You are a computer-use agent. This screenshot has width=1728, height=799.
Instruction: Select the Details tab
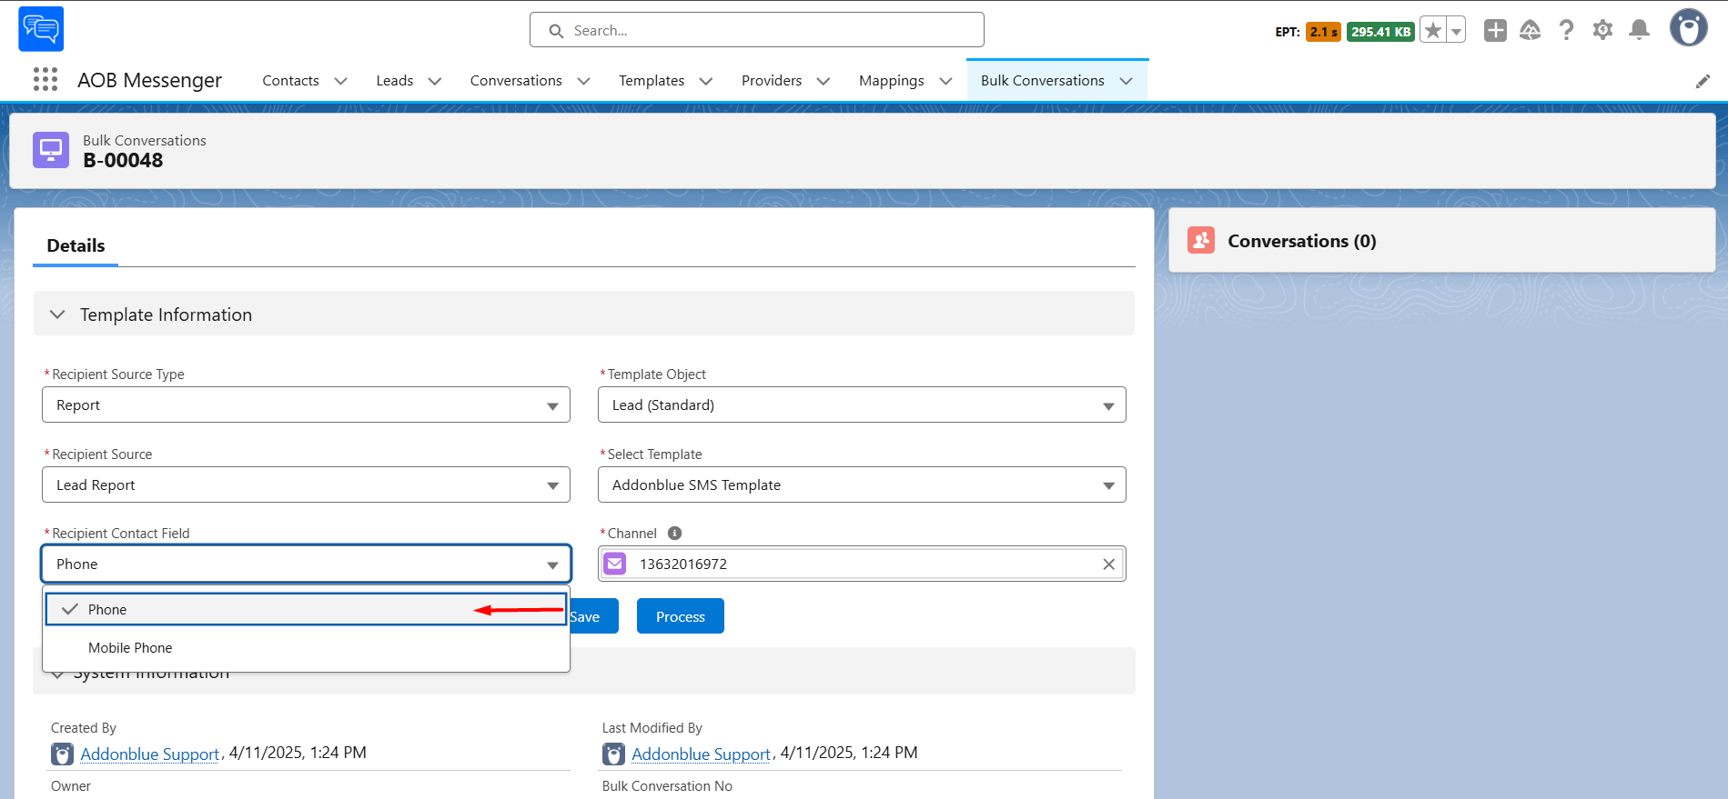[76, 245]
